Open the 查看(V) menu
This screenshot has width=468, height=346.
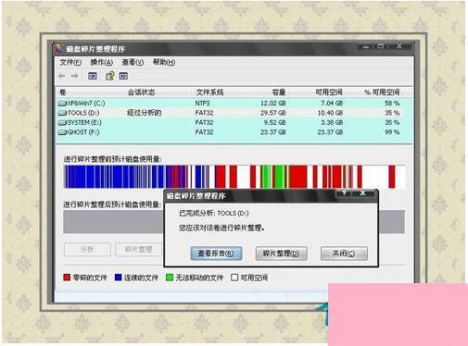click(133, 62)
